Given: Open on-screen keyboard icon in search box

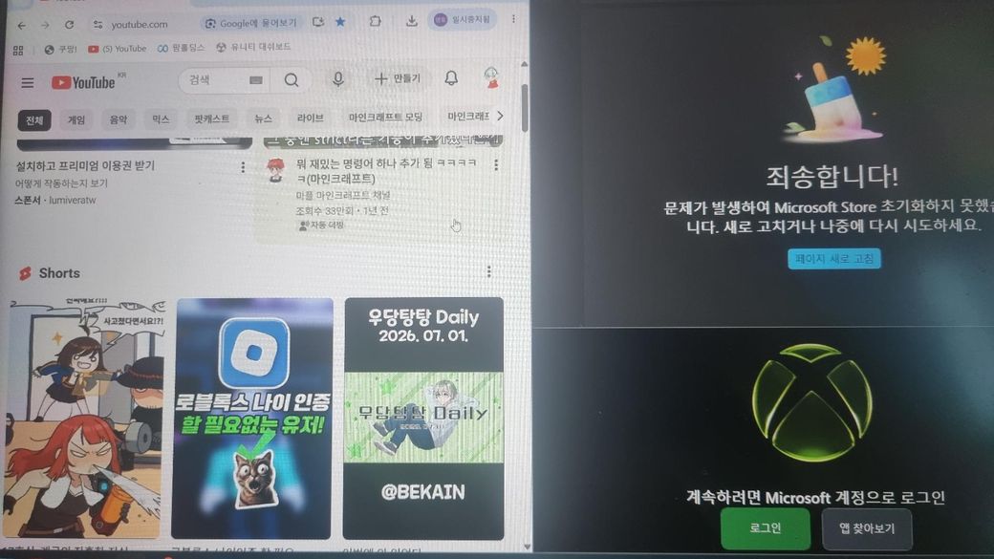Looking at the screenshot, I should point(256,80).
